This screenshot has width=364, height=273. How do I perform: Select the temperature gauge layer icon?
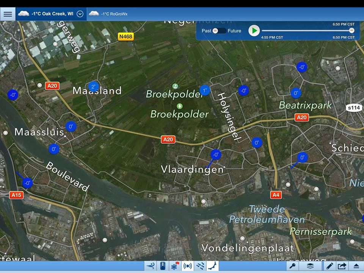point(163,266)
